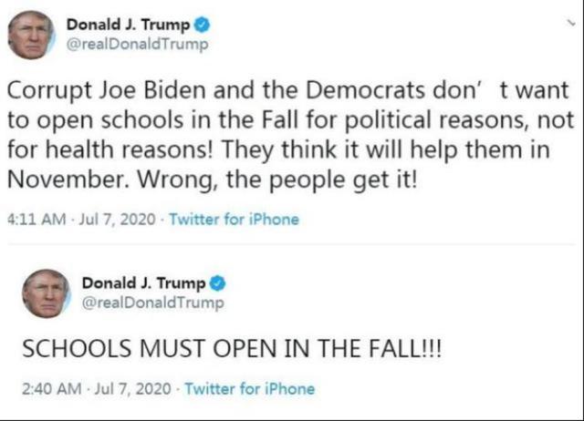The height and width of the screenshot is (421, 584).
Task: Click the 4:11 AM timestamp
Action: (x=36, y=219)
